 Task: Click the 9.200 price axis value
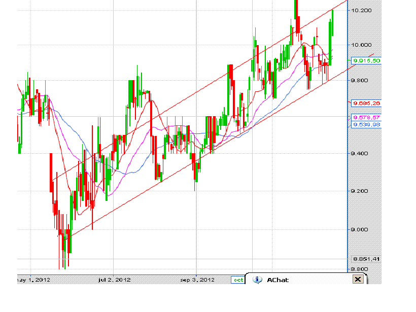pos(360,191)
